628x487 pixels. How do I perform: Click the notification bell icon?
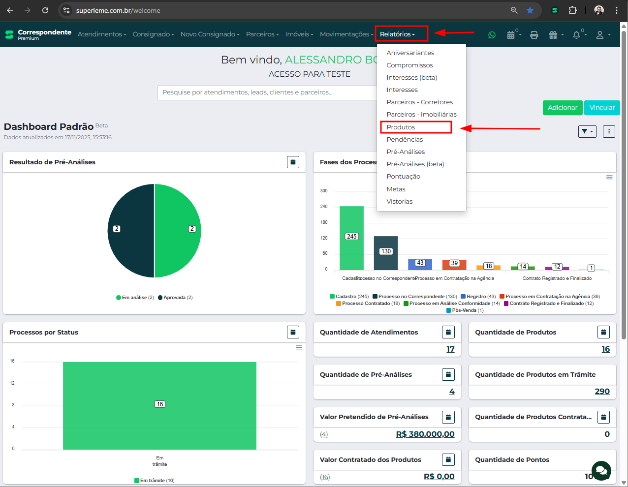577,35
